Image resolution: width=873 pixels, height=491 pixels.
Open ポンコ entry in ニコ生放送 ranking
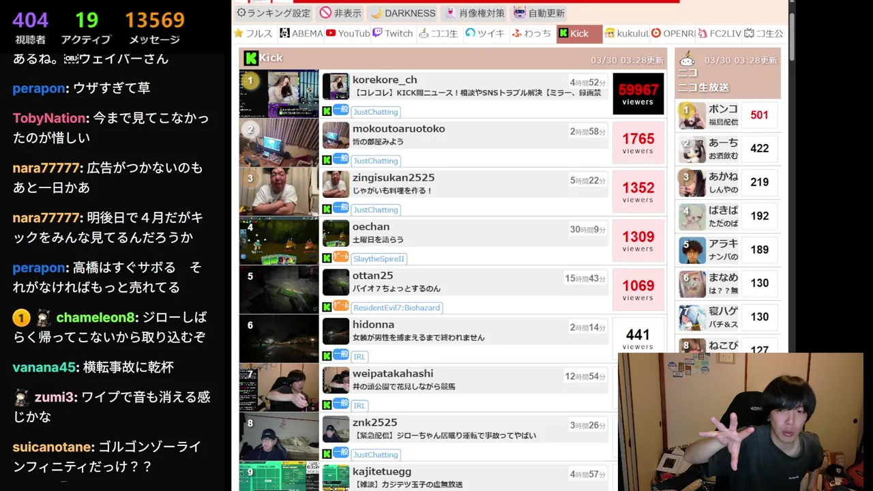(728, 115)
